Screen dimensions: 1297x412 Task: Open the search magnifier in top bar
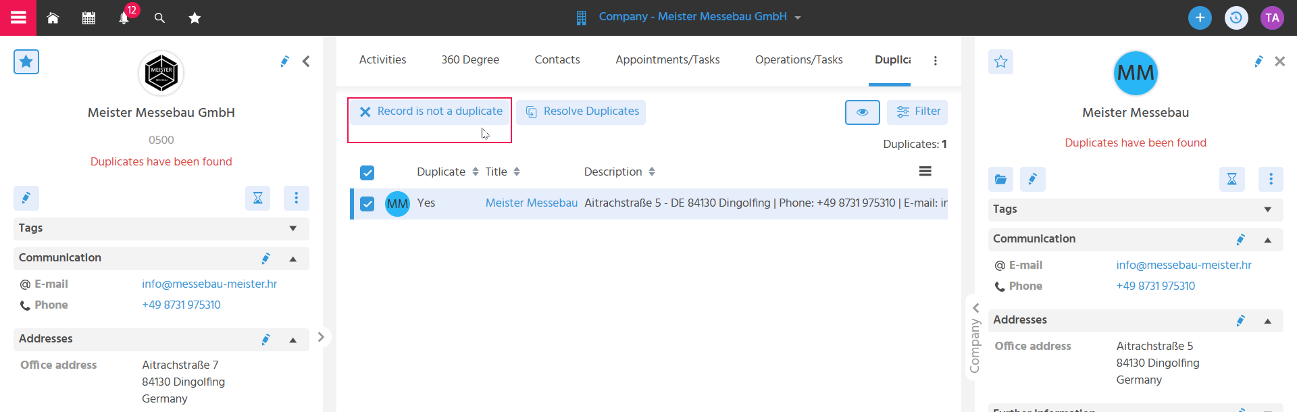[x=159, y=18]
